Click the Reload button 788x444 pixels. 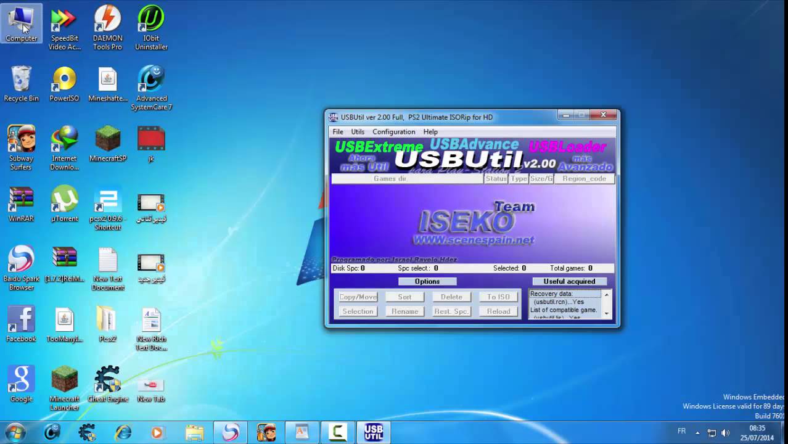click(x=498, y=311)
